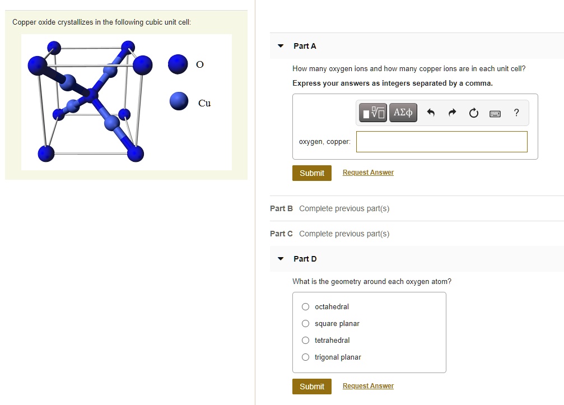Image resolution: width=564 pixels, height=405 pixels.
Task: Click the Part A heading
Action: (304, 46)
